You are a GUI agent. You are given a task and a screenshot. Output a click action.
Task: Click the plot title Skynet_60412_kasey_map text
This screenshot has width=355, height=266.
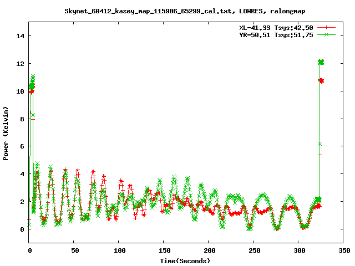coord(185,11)
